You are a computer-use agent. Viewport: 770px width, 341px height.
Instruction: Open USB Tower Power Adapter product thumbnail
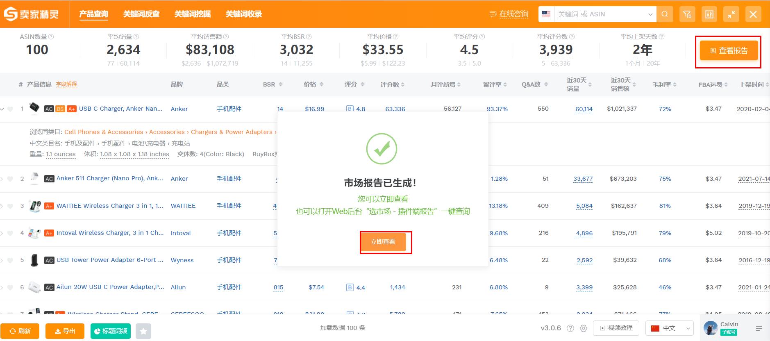pyautogui.click(x=34, y=260)
